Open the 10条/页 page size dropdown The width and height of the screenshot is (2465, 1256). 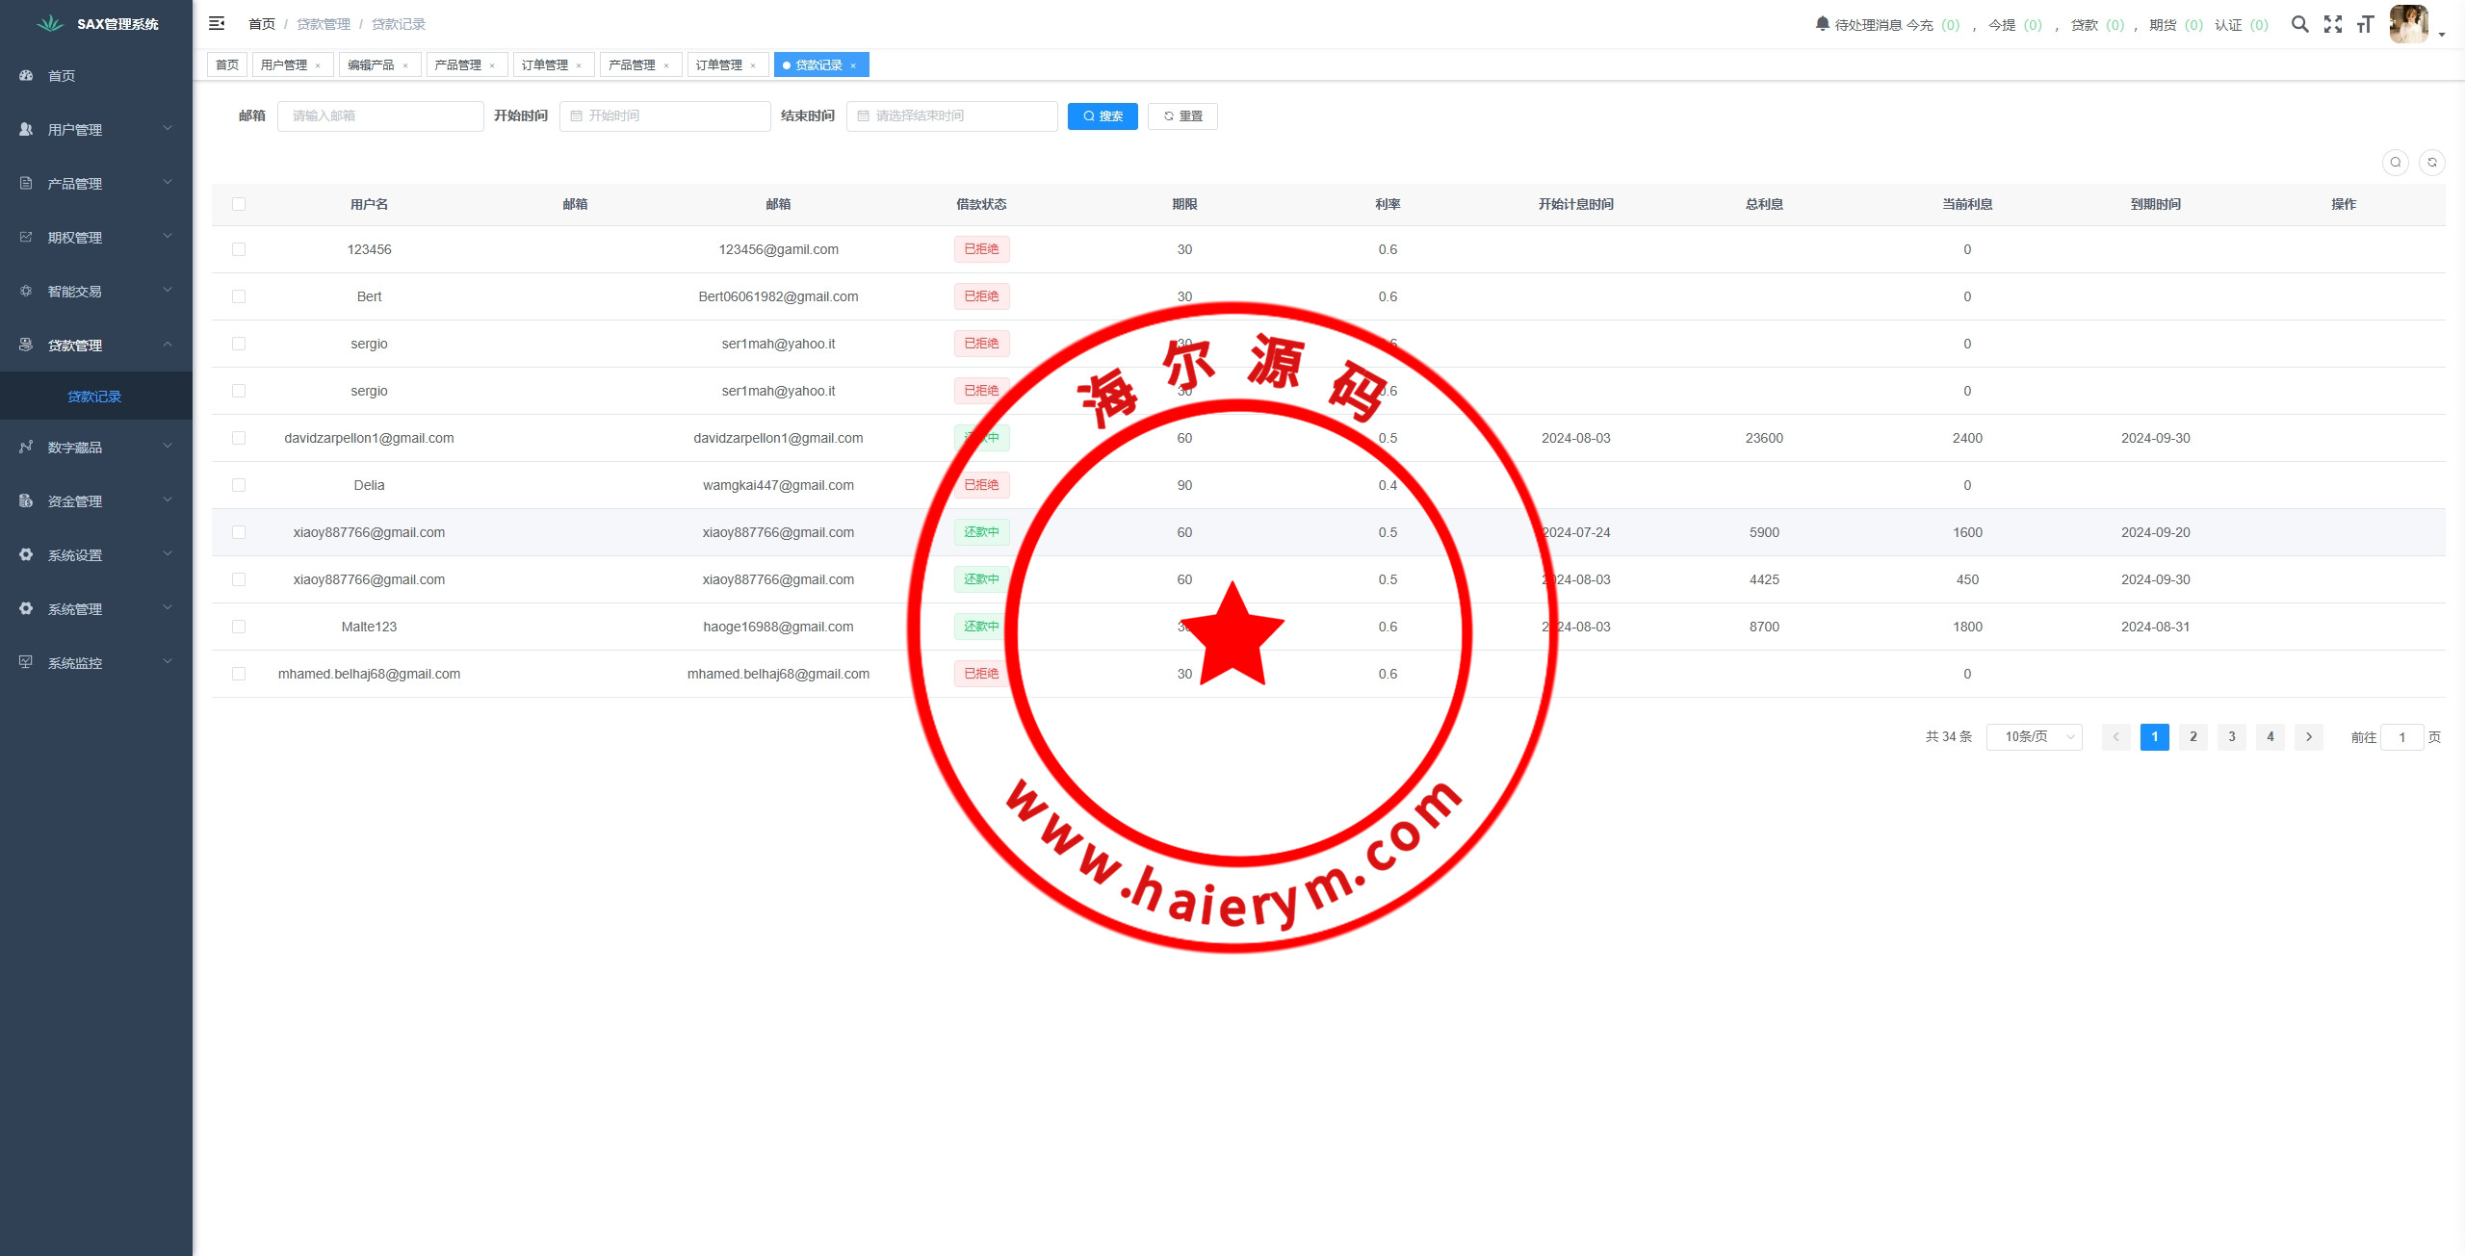click(x=2034, y=737)
